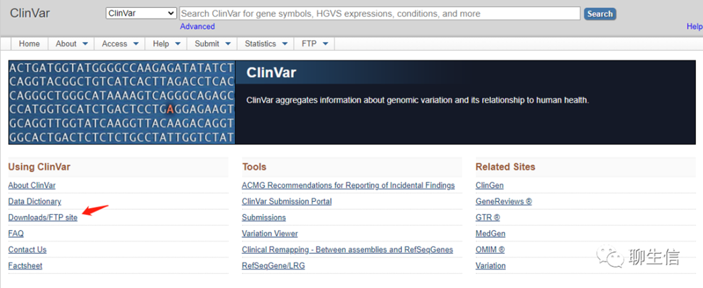
Task: Open the ClinVar database selector dropdown
Action: tap(141, 14)
